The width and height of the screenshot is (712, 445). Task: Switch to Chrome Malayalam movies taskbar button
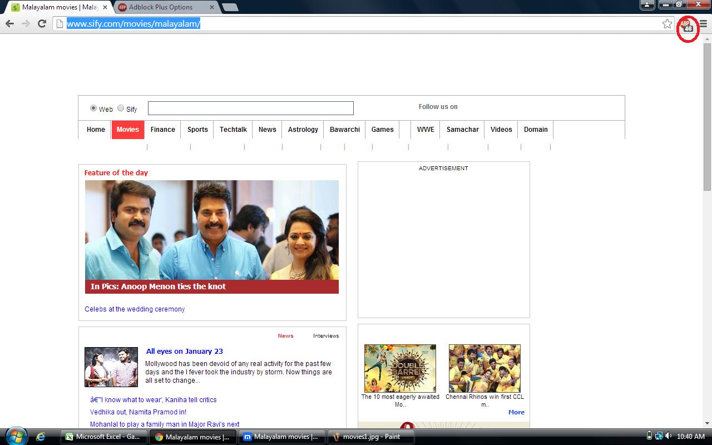[x=193, y=437]
